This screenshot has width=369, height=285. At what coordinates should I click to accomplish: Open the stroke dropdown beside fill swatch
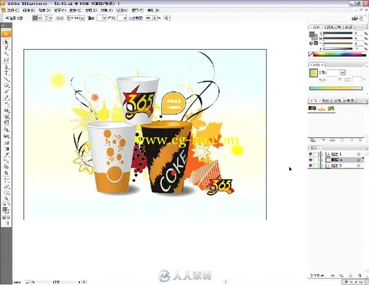pyautogui.click(x=50, y=18)
